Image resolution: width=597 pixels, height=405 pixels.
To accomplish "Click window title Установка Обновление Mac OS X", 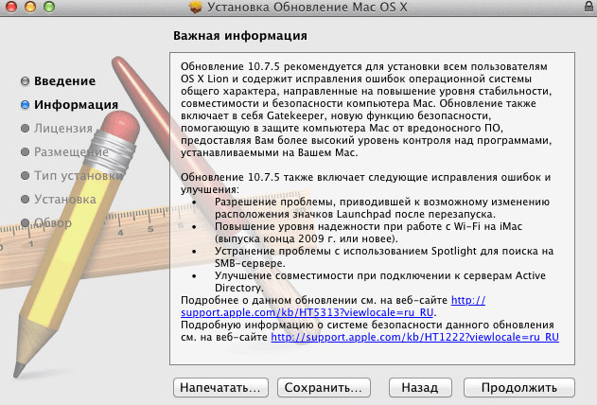I will pyautogui.click(x=307, y=7).
